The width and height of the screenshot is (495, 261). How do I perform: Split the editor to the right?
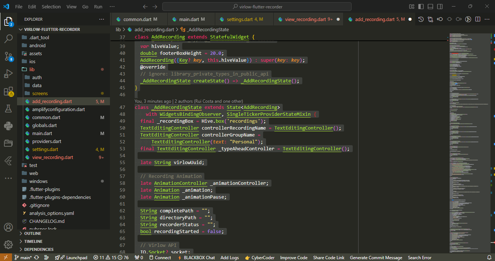click(478, 19)
